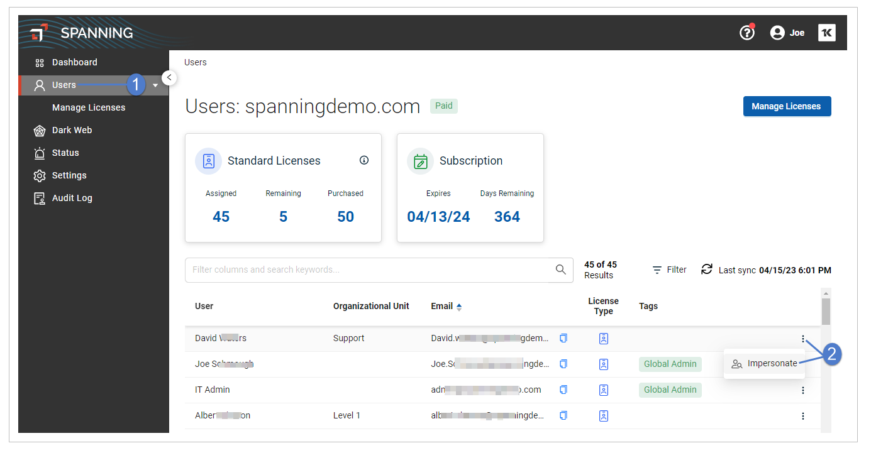The image size is (871, 453).
Task: Click the blue Manage Licenses button
Action: pyautogui.click(x=787, y=106)
